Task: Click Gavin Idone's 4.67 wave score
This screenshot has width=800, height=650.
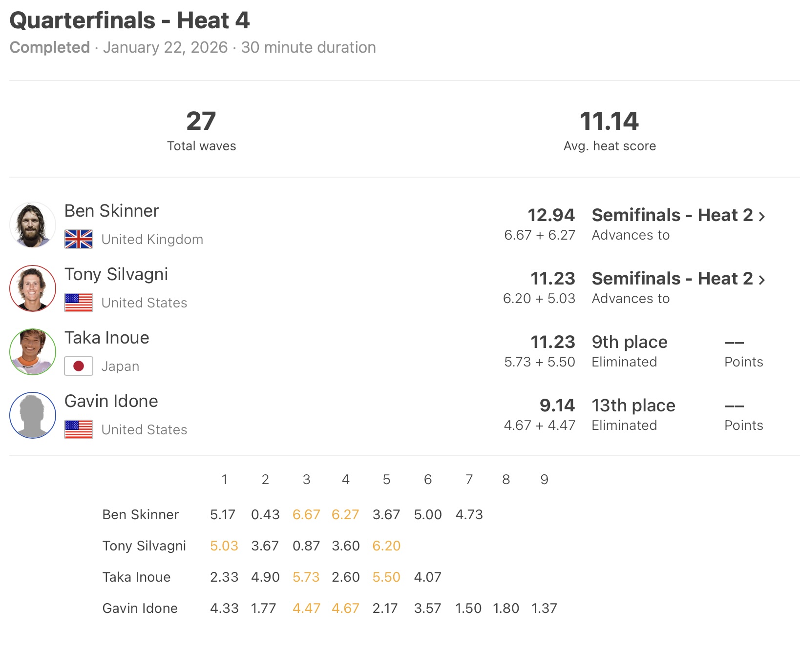Action: pyautogui.click(x=345, y=608)
